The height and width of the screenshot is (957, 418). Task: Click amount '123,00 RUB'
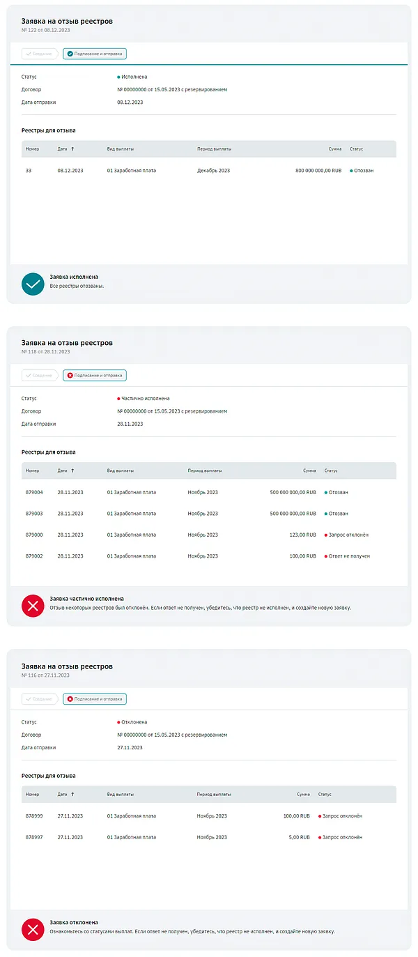coord(302,535)
